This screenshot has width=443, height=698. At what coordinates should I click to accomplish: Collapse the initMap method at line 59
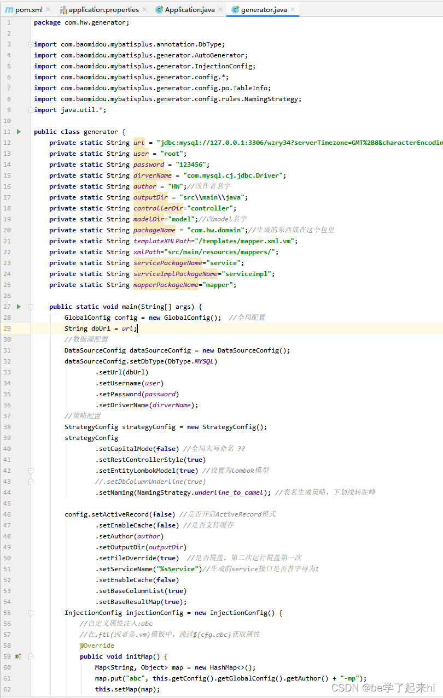[x=31, y=656]
